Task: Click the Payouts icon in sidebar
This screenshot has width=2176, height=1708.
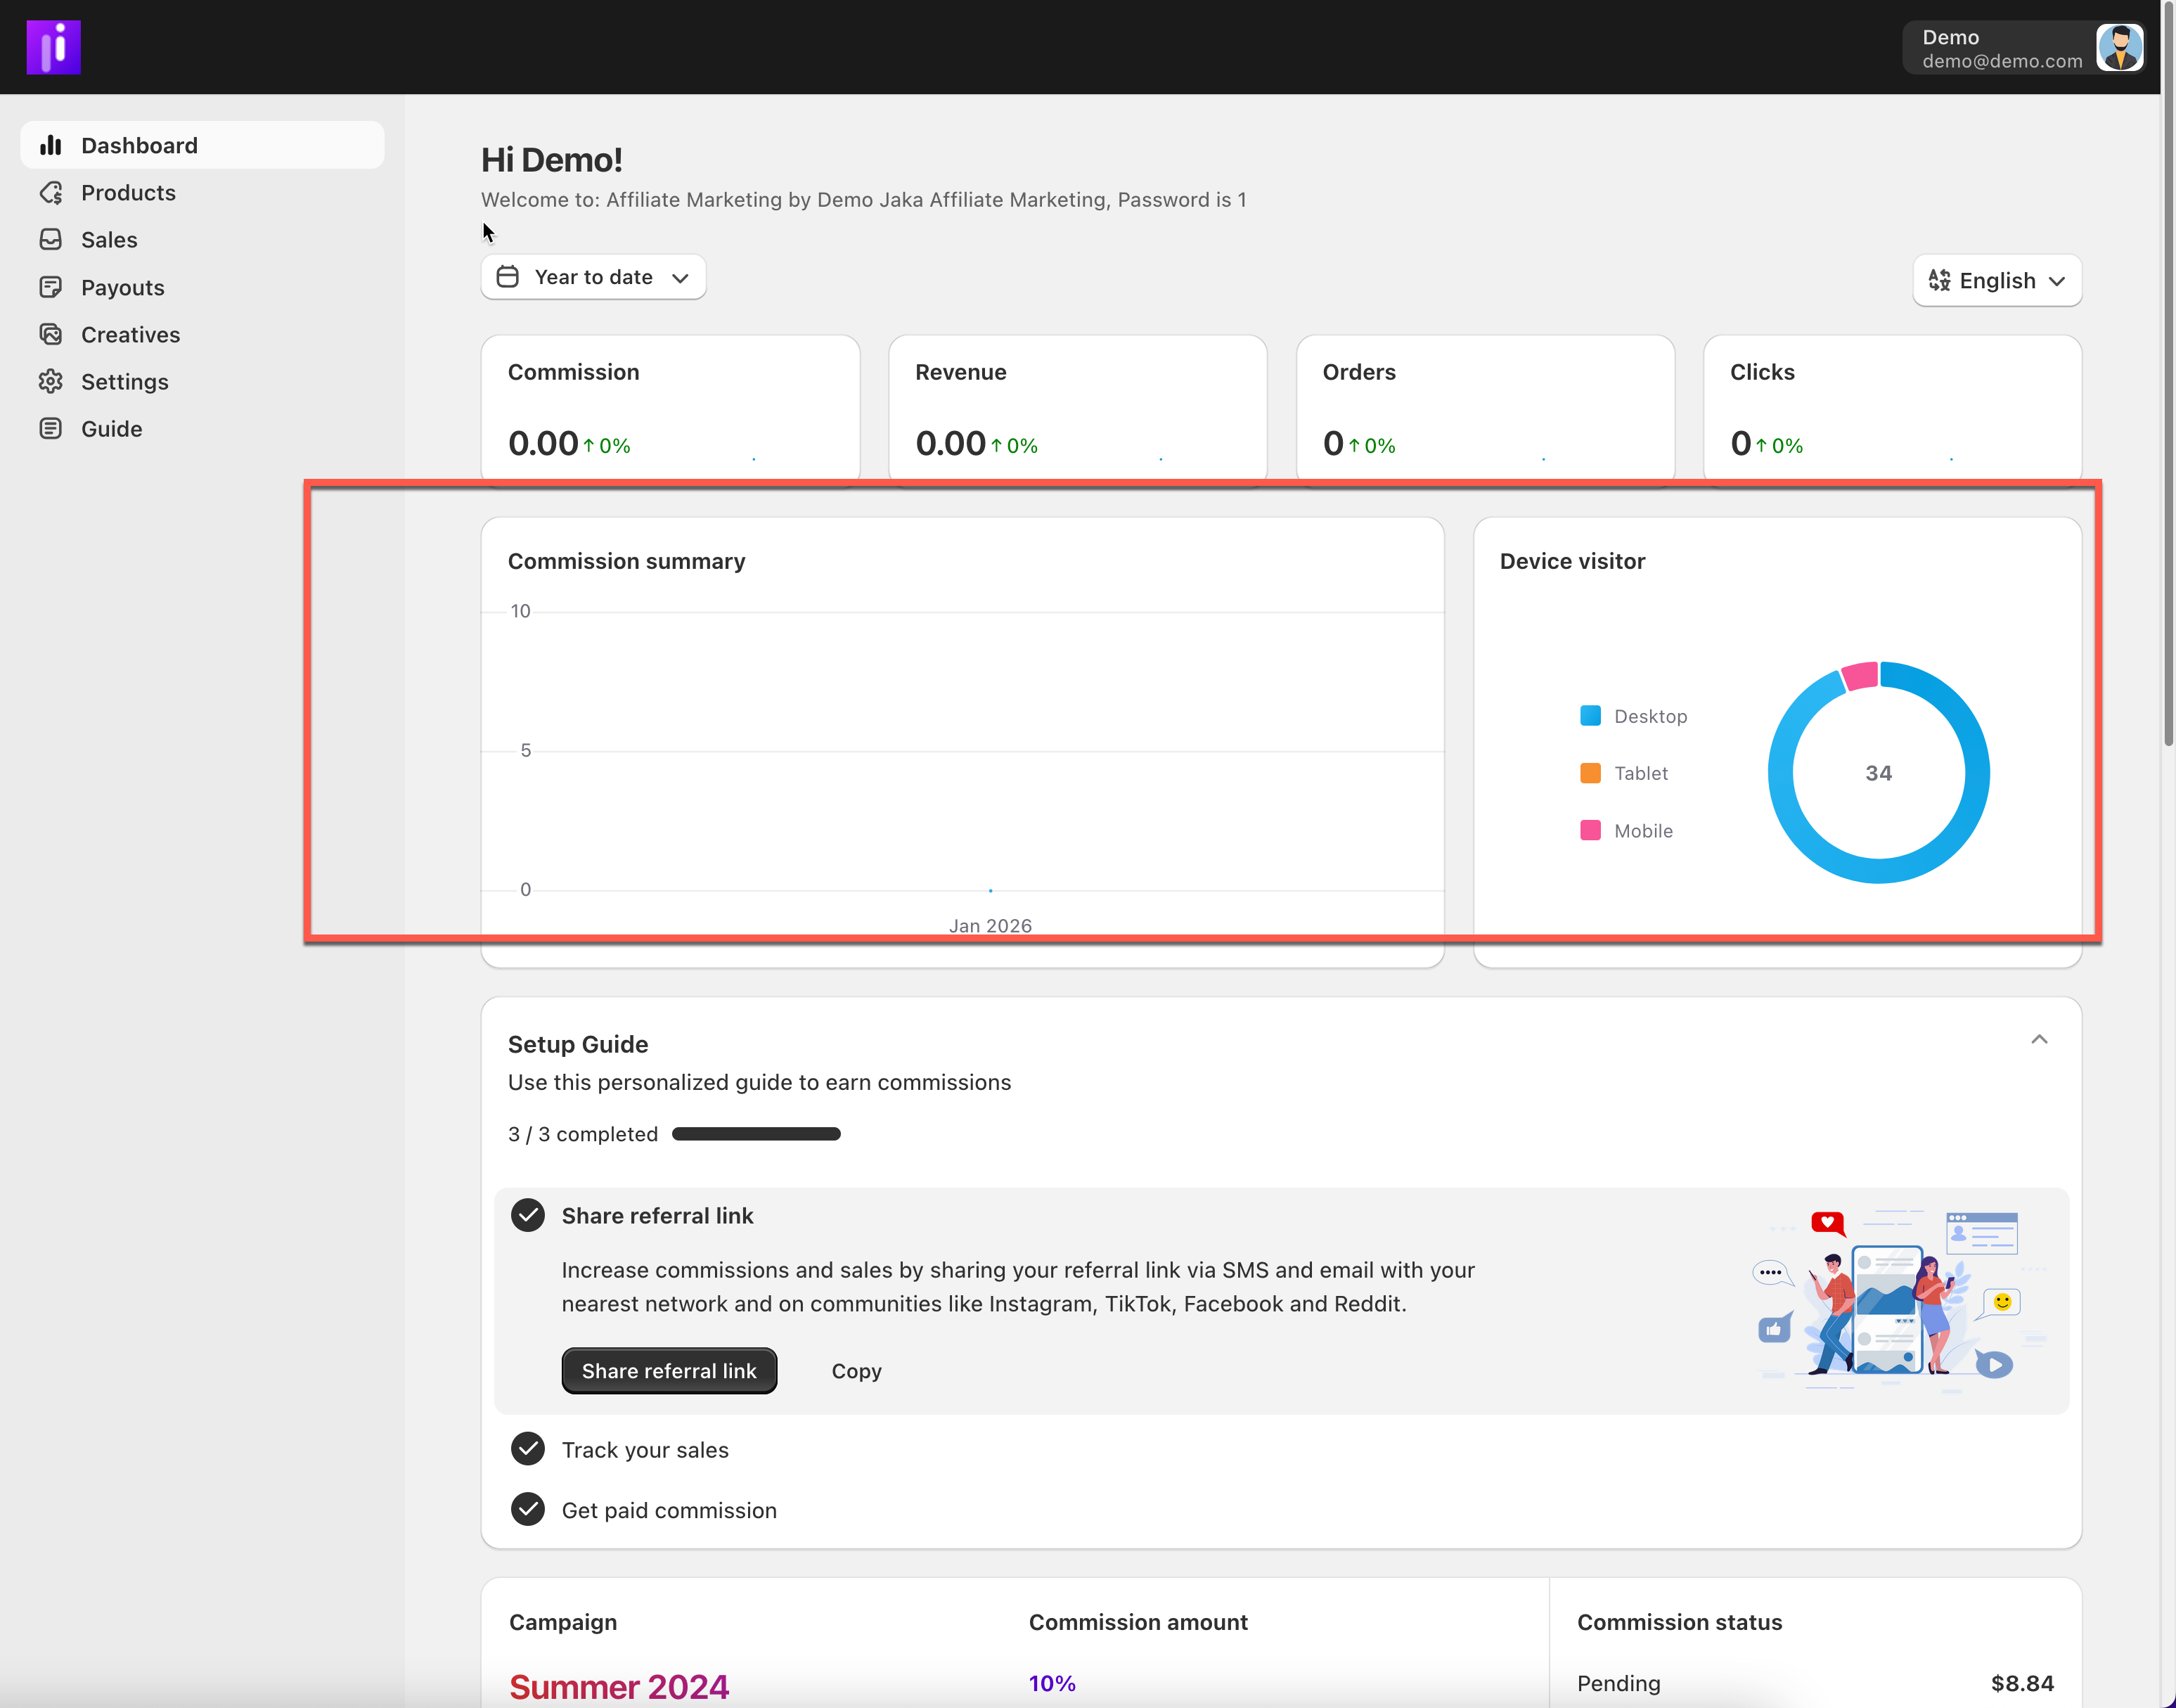Action: pos(51,287)
